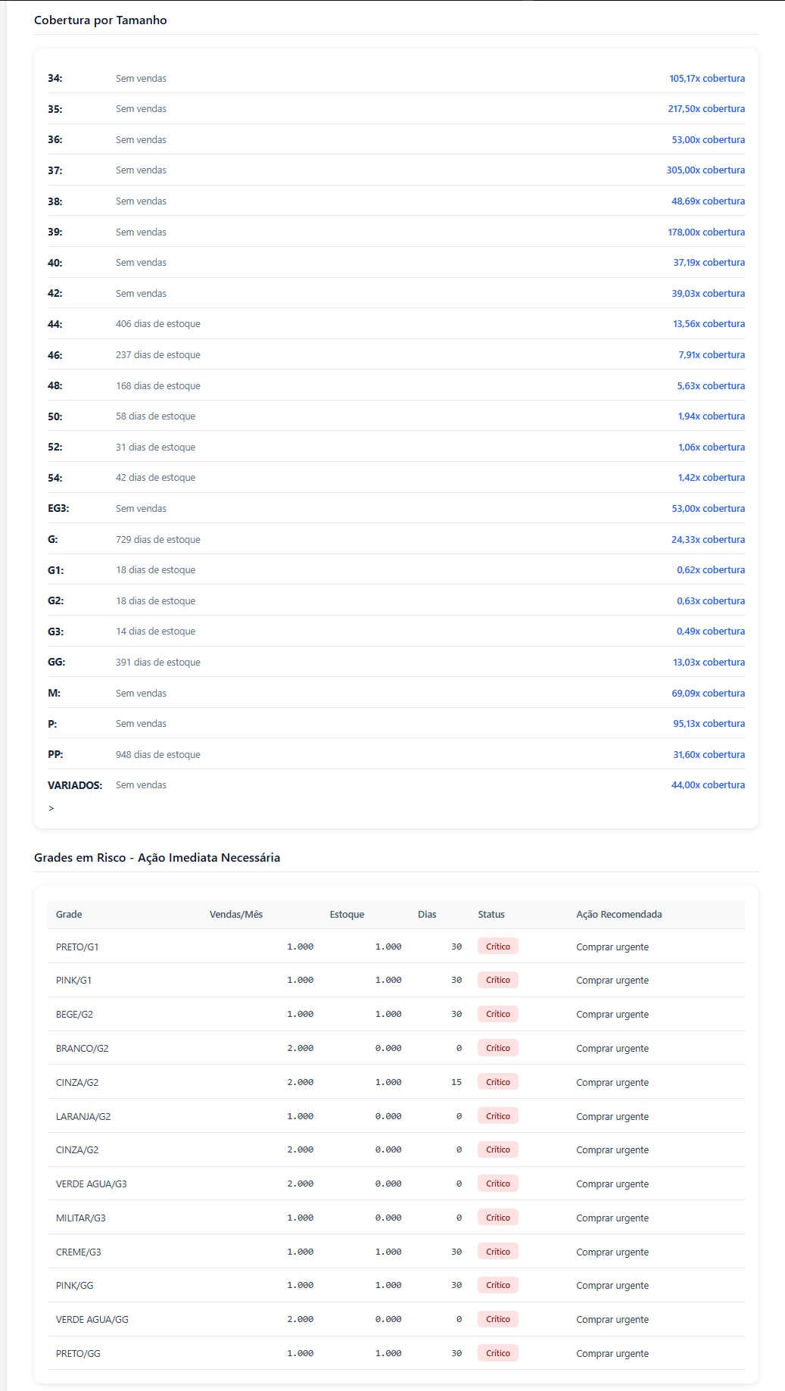Viewport: 785px width, 1391px height.
Task: Click the Estoque column header
Action: click(x=347, y=915)
